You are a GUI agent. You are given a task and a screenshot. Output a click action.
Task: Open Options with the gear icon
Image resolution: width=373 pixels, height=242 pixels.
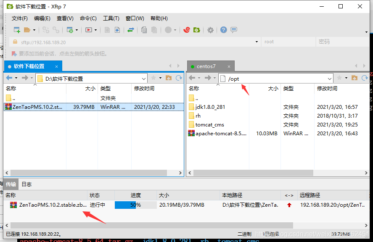[x=210, y=30]
